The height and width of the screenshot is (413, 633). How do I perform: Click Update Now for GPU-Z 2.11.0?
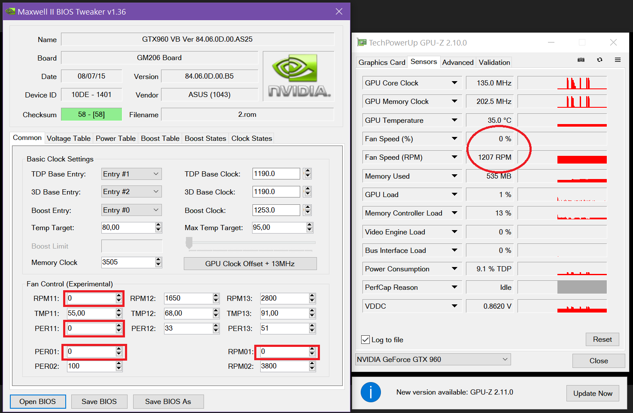coord(593,393)
